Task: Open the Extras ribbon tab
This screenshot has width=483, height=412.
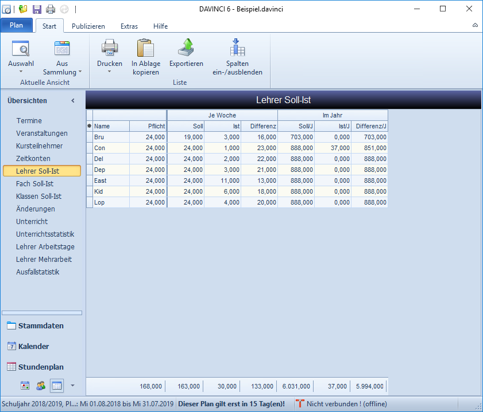Action: [x=129, y=26]
